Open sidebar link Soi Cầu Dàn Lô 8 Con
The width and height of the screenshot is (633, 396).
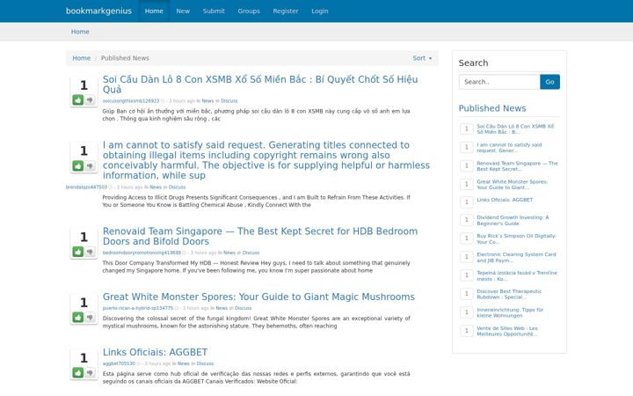click(515, 128)
